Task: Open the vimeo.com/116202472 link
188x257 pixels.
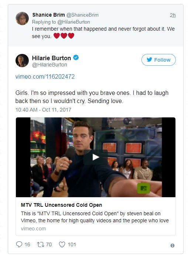Action: pyautogui.click(x=45, y=76)
